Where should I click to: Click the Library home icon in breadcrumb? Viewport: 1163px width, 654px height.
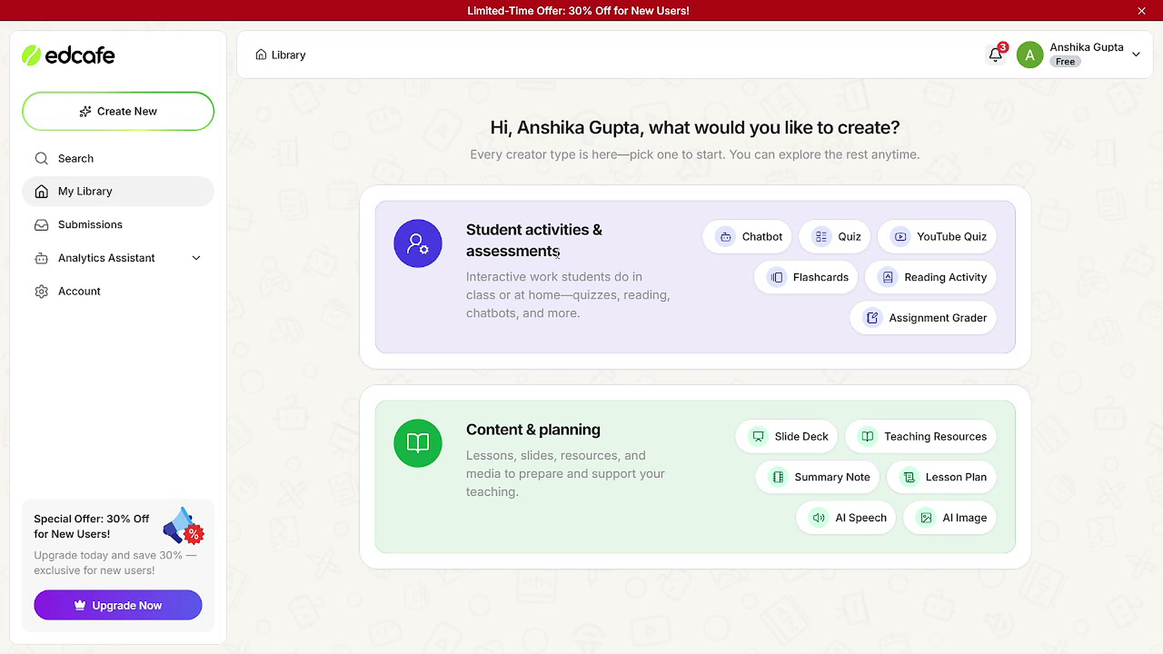261,54
